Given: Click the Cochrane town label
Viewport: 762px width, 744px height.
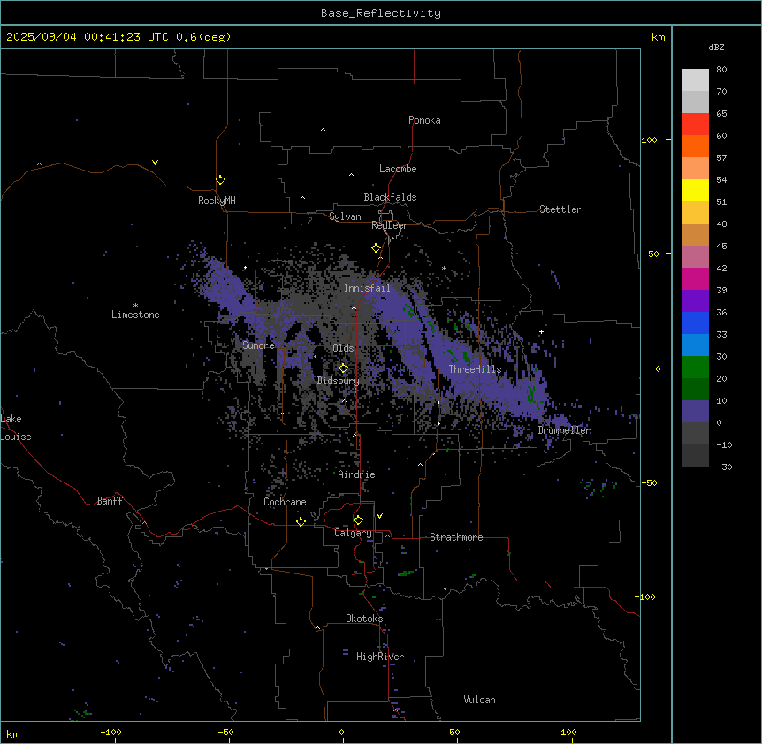Looking at the screenshot, I should (285, 502).
